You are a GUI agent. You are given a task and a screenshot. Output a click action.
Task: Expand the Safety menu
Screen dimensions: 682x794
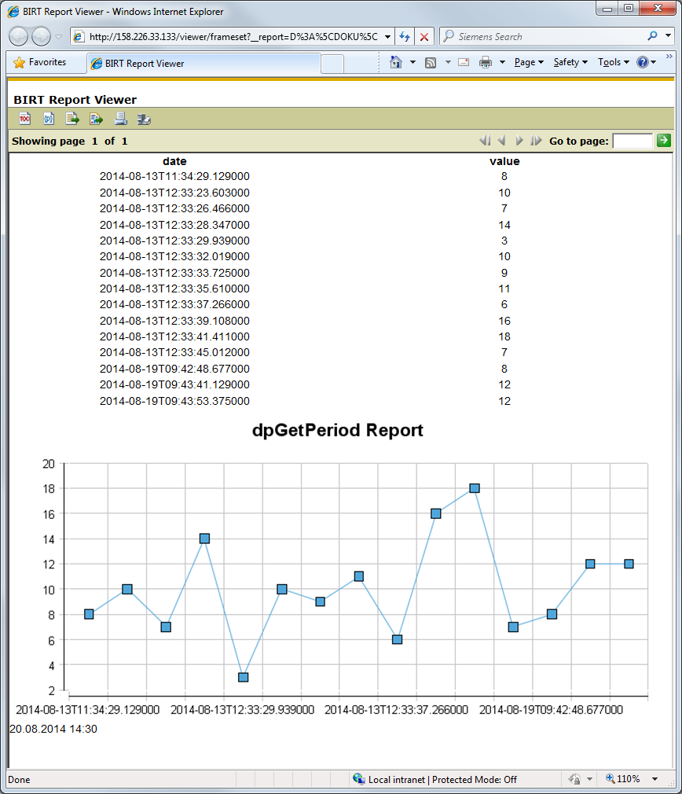(x=570, y=62)
